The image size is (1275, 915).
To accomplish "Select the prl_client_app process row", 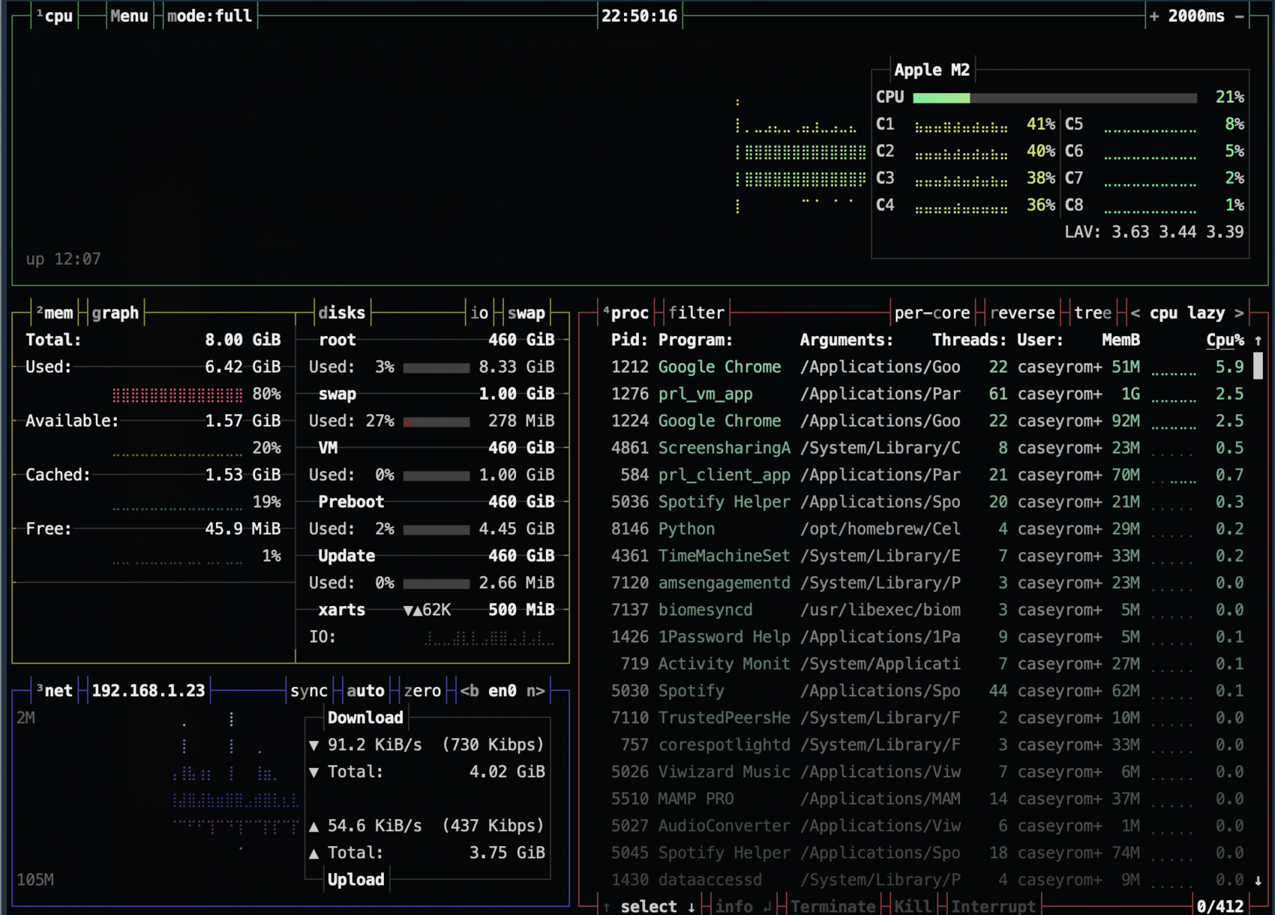I will 927,475.
